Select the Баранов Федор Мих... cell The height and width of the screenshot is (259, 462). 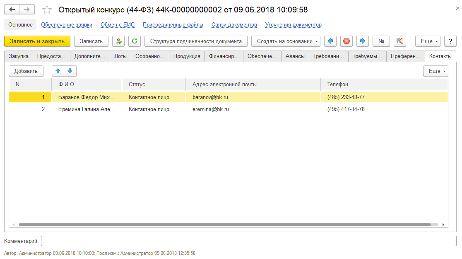(87, 97)
